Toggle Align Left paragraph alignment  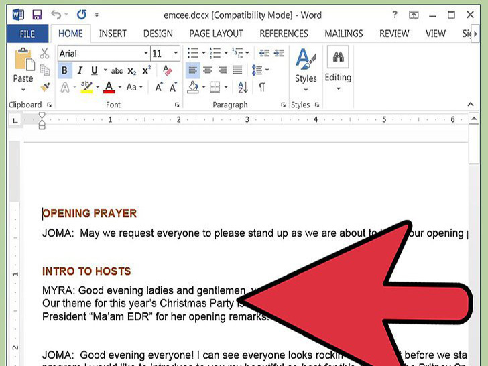click(192, 70)
